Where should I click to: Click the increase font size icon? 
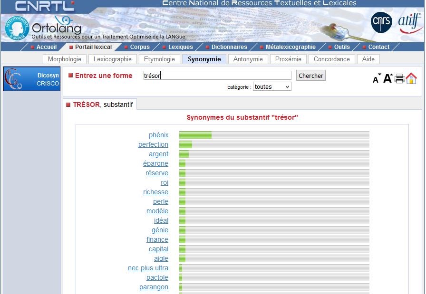(x=388, y=79)
